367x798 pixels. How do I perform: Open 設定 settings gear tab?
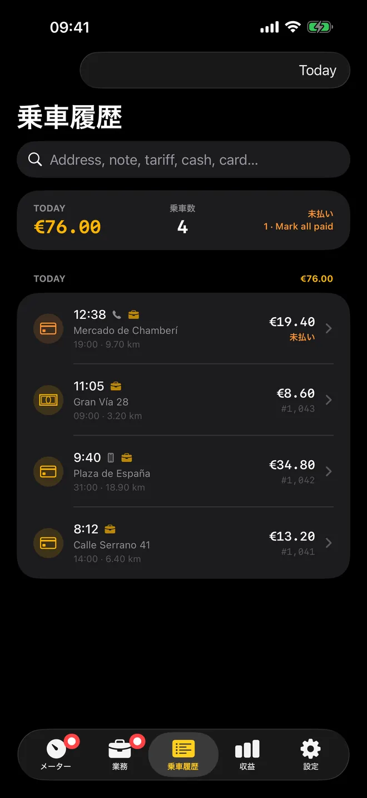pyautogui.click(x=310, y=755)
